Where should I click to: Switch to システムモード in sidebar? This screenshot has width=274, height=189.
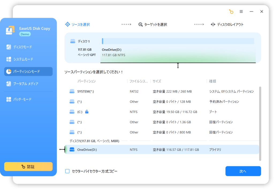28,59
